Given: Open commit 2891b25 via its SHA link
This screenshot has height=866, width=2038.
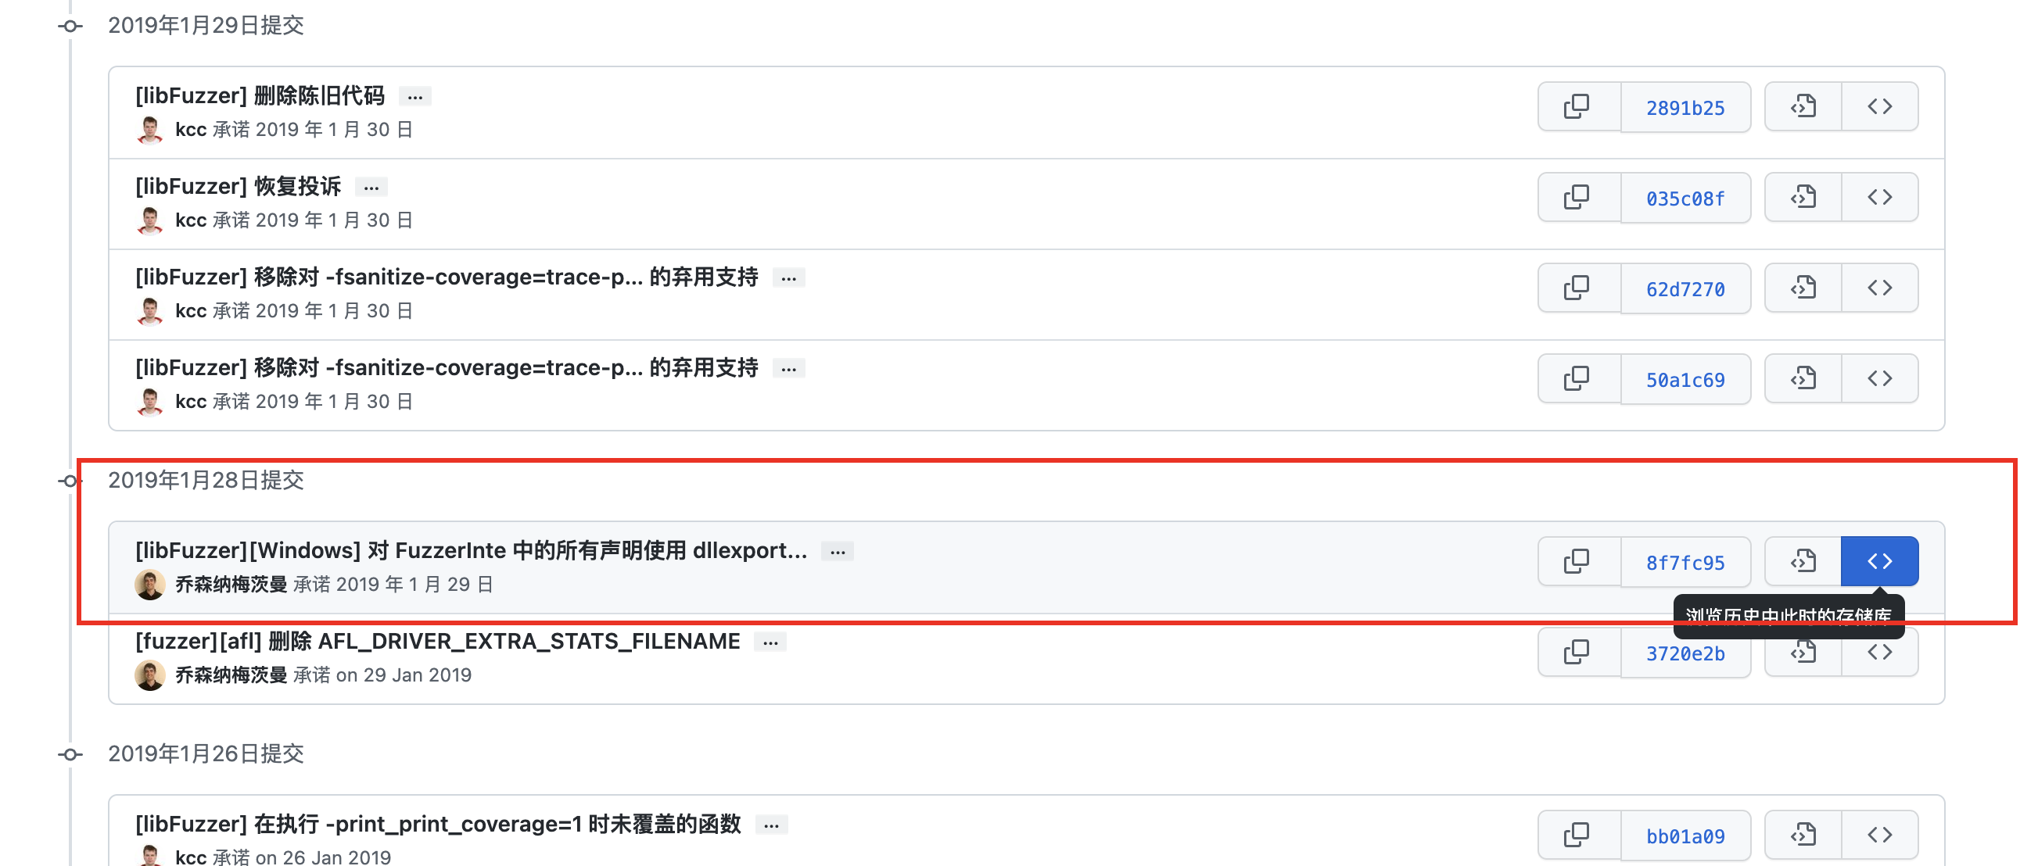Looking at the screenshot, I should tap(1686, 106).
